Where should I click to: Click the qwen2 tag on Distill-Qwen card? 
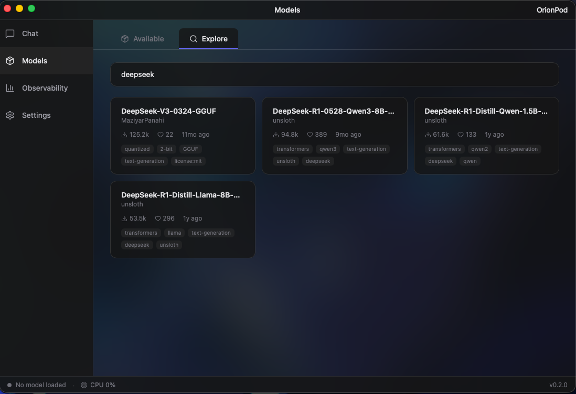479,149
